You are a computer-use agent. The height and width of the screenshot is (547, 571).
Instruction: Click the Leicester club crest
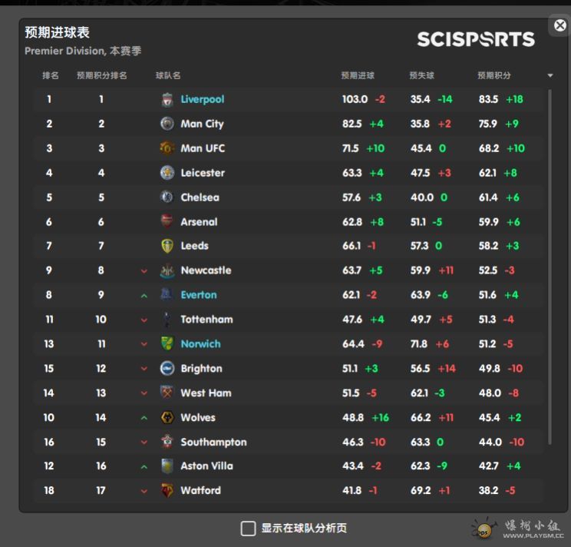[x=167, y=173]
